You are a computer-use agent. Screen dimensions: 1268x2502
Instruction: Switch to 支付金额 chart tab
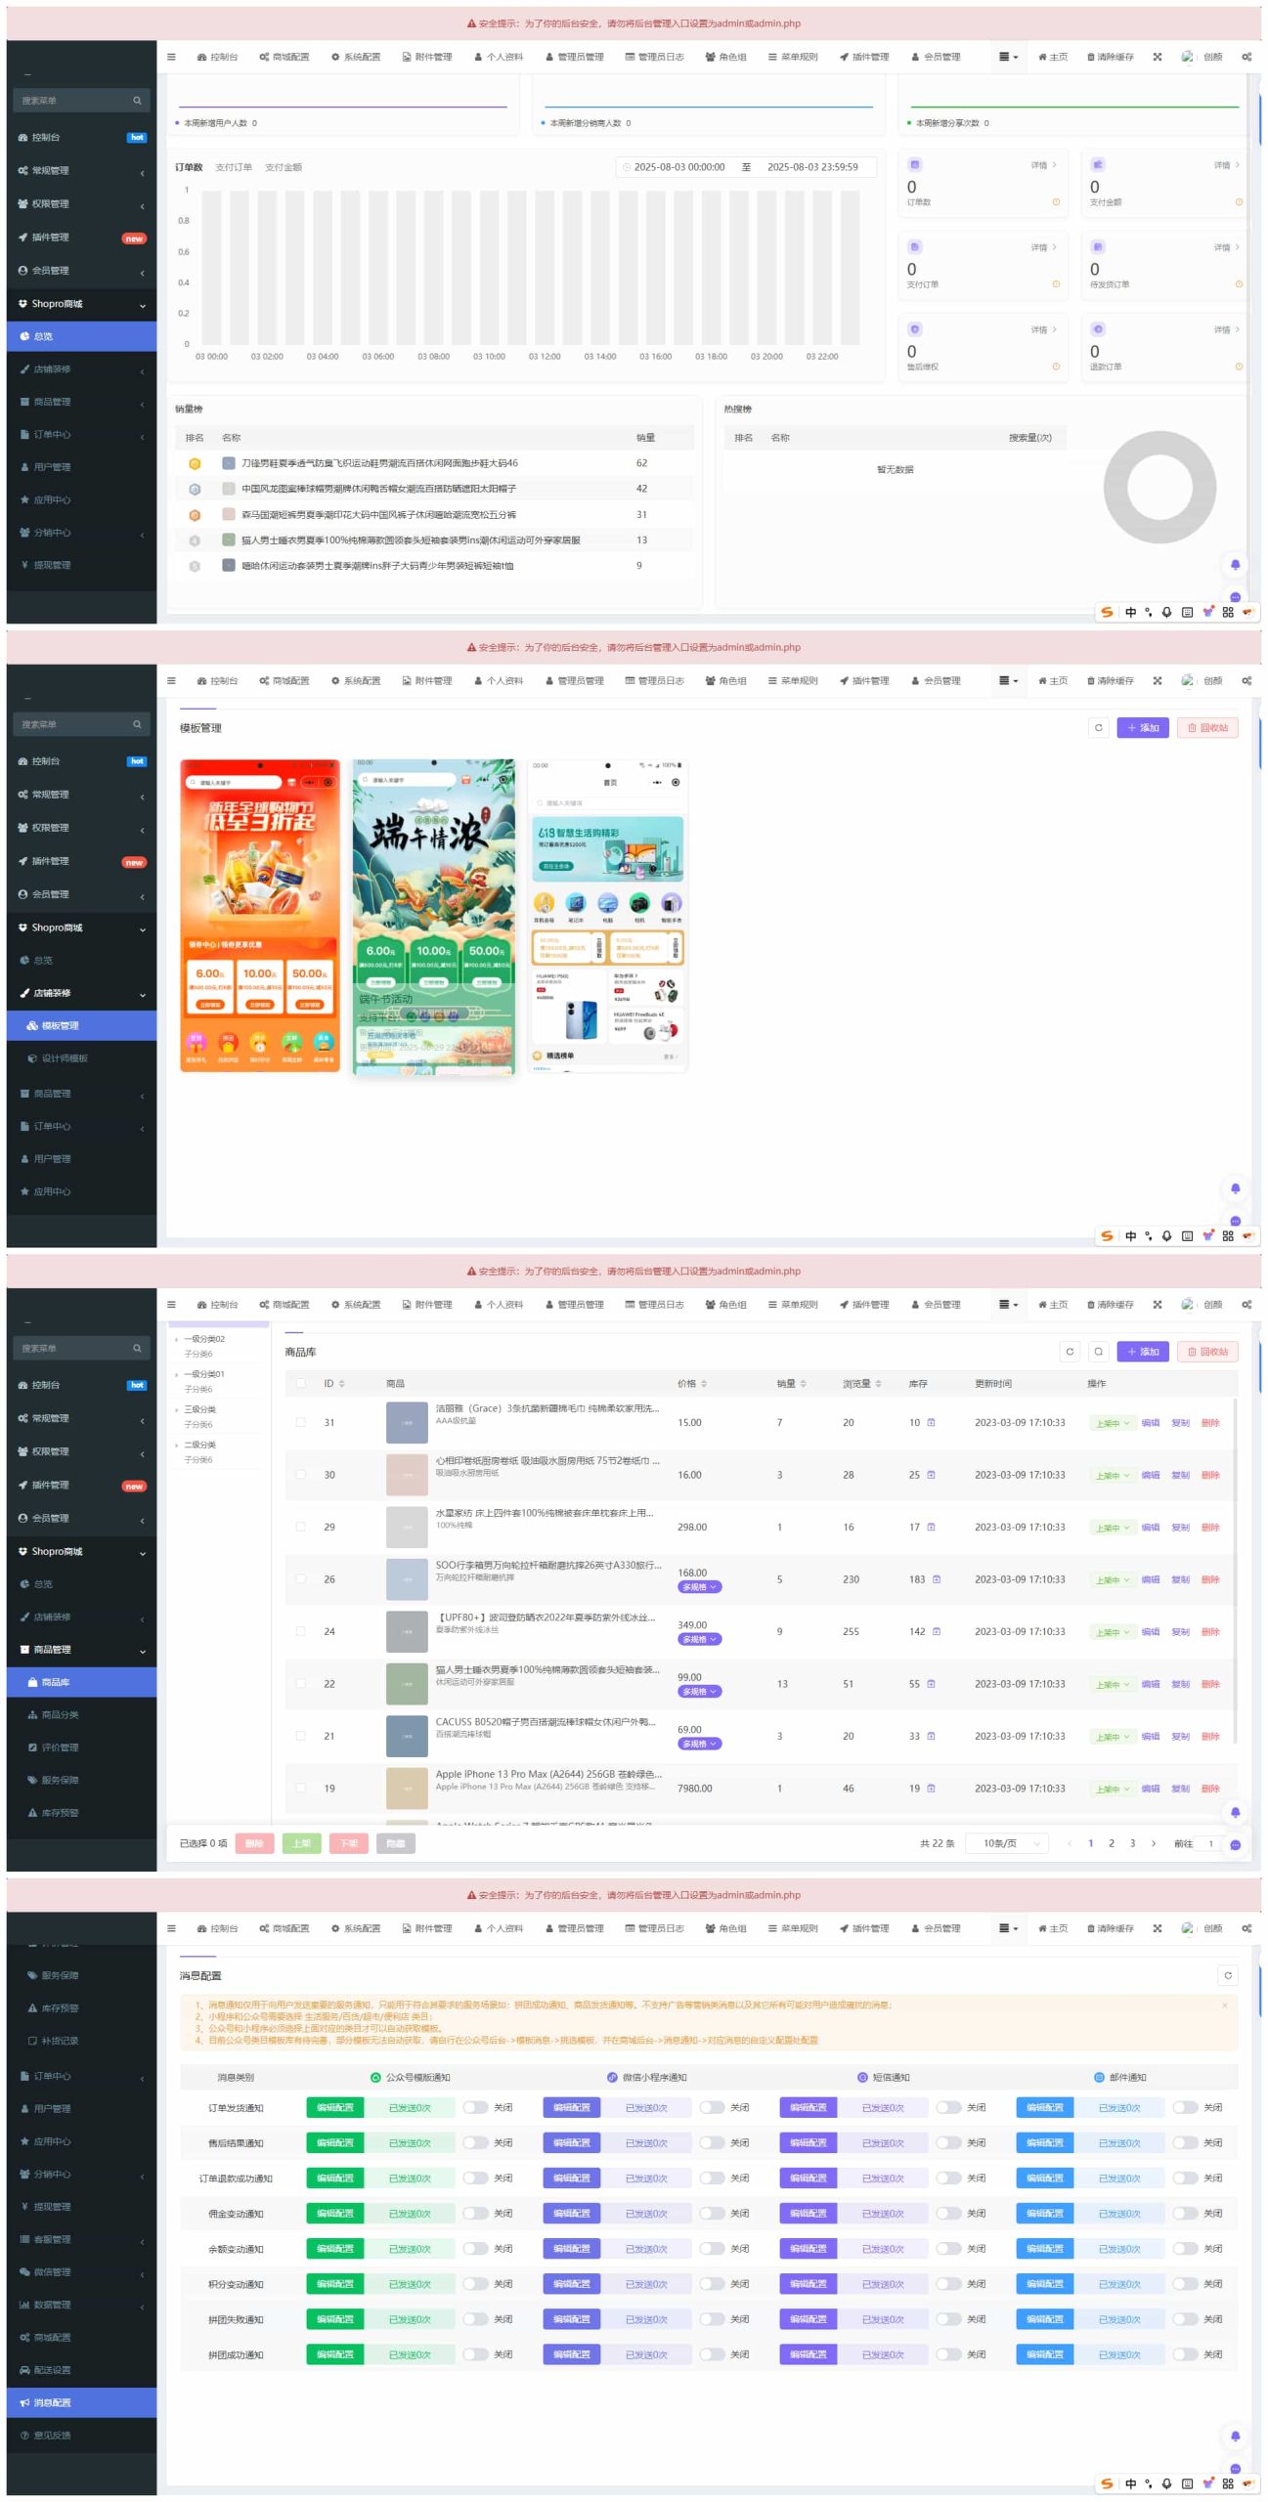(284, 167)
